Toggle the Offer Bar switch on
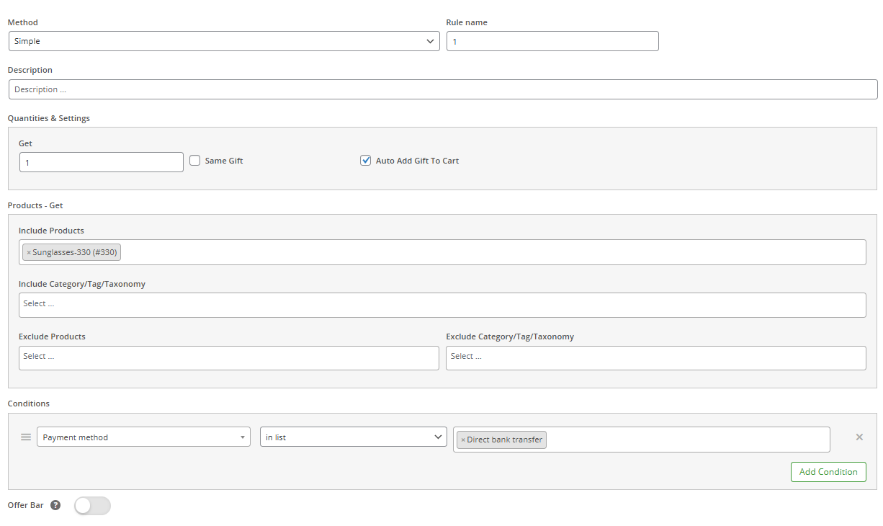This screenshot has height=526, width=883. click(92, 506)
